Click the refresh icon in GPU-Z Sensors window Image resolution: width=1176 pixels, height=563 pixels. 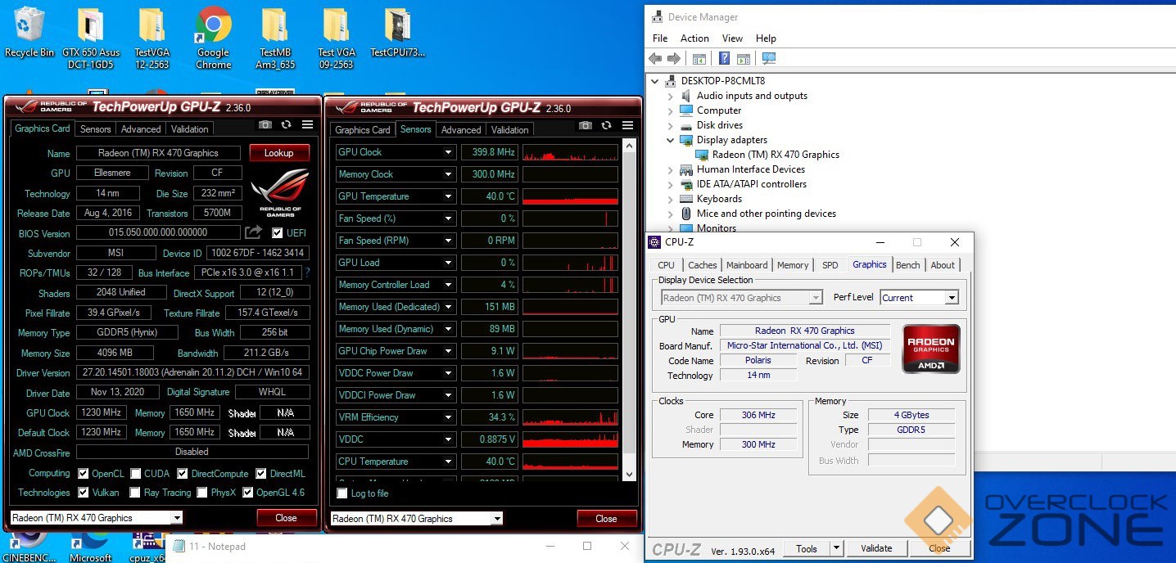tap(606, 125)
